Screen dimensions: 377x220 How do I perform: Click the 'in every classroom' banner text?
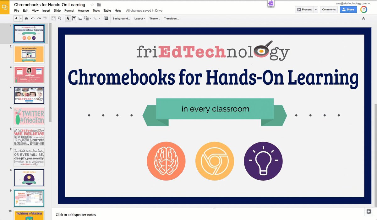[215, 109]
